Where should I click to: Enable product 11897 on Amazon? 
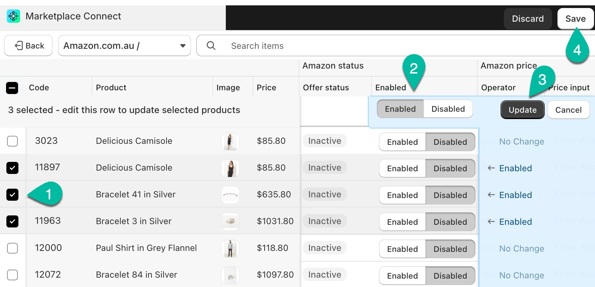402,168
